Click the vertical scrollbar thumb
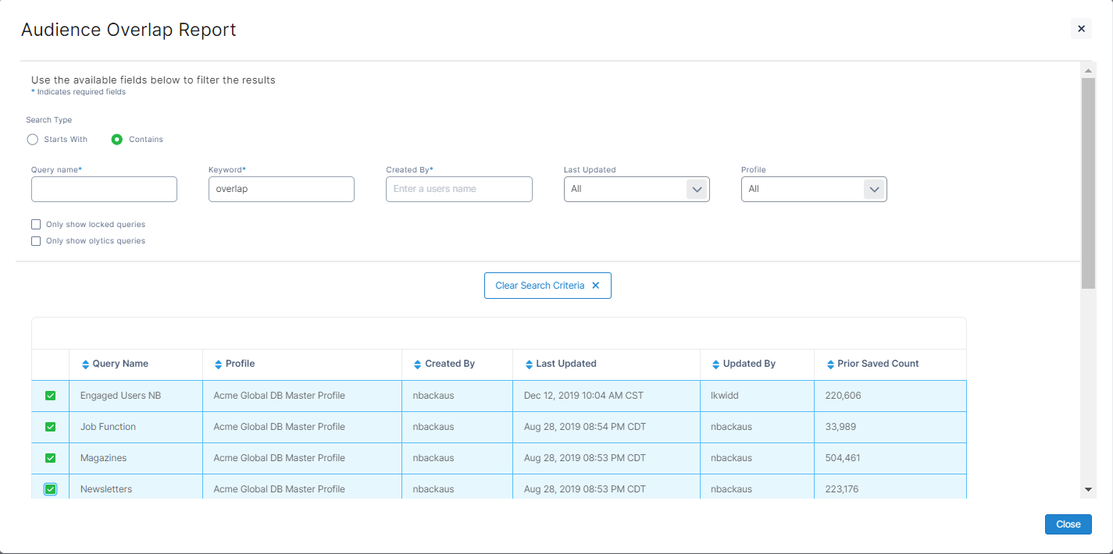The image size is (1113, 554). (1088, 183)
